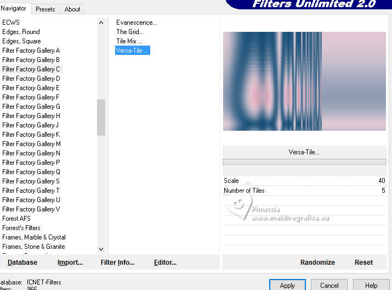Image resolution: width=392 pixels, height=290 pixels.
Task: Select Filter Factory Gallery Q
Action: [x=31, y=172]
